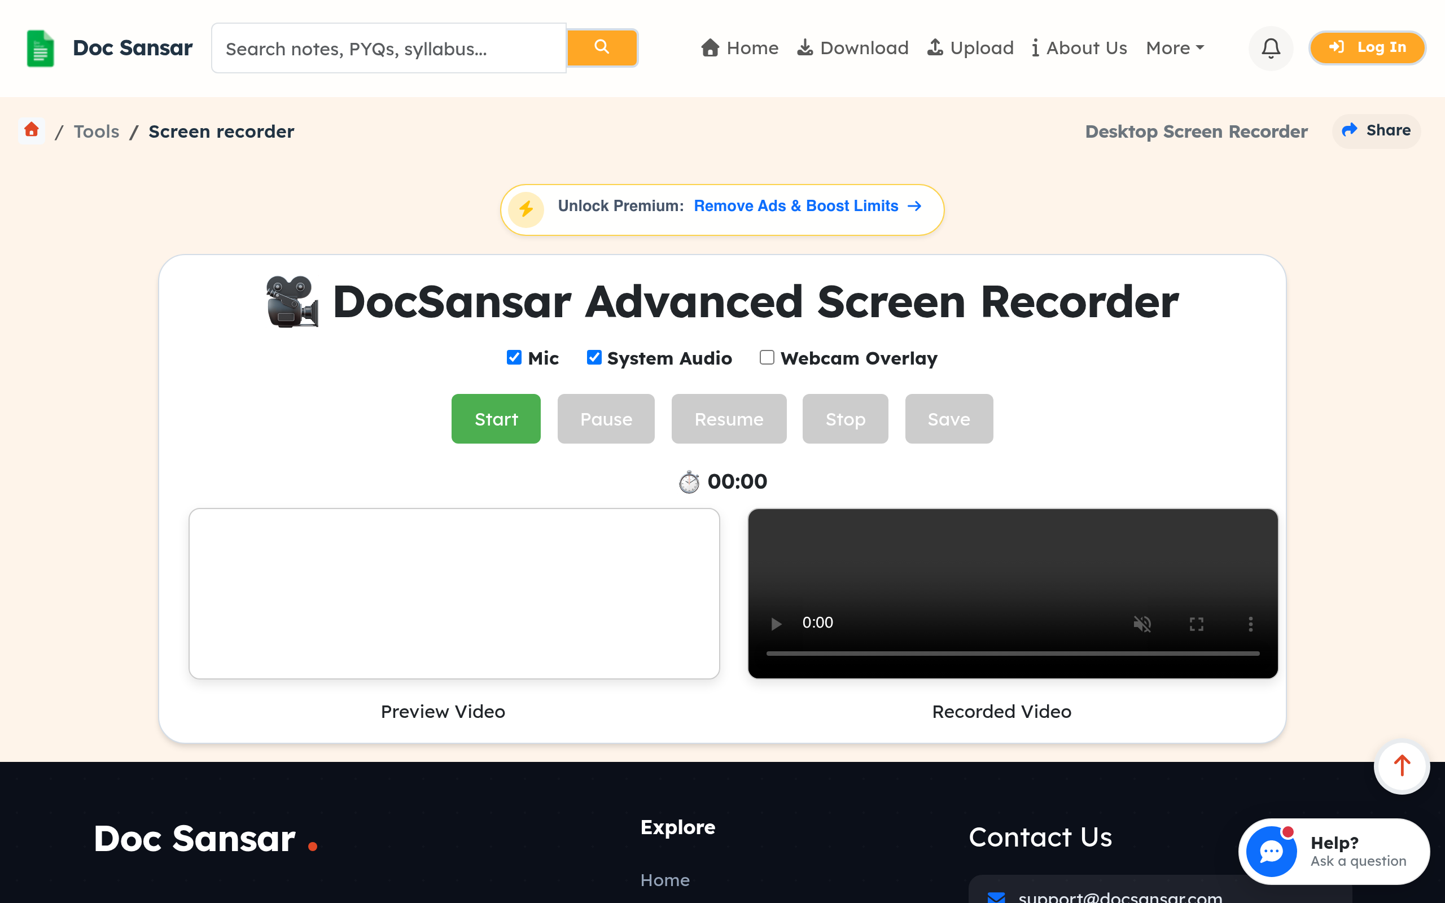Open recorded video three-dot options

1250,624
